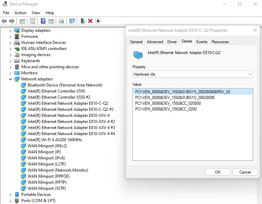Open the Action menu
Viewport: 262px width, 204px height.
[x=20, y=13]
